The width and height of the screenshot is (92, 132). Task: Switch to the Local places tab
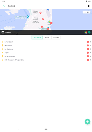point(37,37)
